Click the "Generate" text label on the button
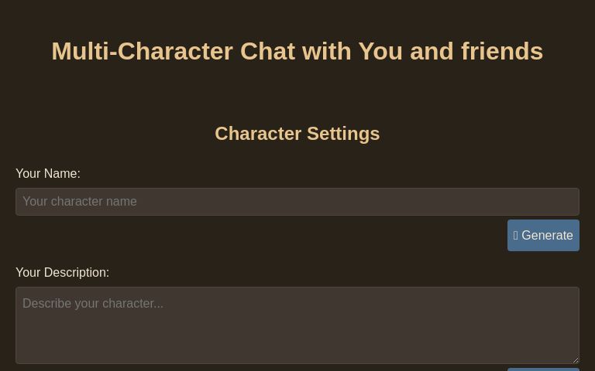The height and width of the screenshot is (371, 595). [547, 236]
